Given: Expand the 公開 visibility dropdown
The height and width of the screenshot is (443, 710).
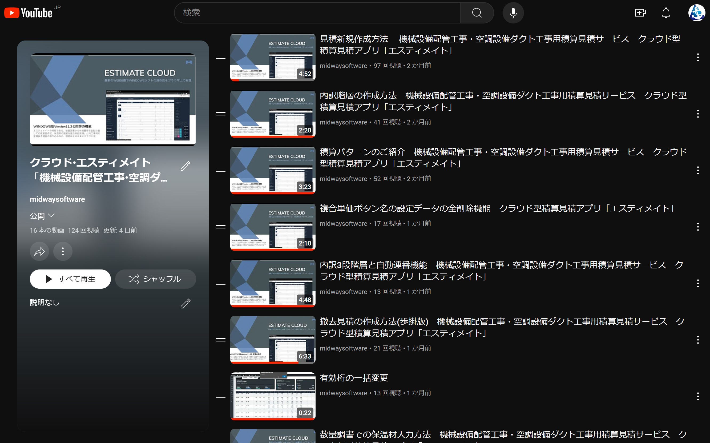Looking at the screenshot, I should (42, 216).
